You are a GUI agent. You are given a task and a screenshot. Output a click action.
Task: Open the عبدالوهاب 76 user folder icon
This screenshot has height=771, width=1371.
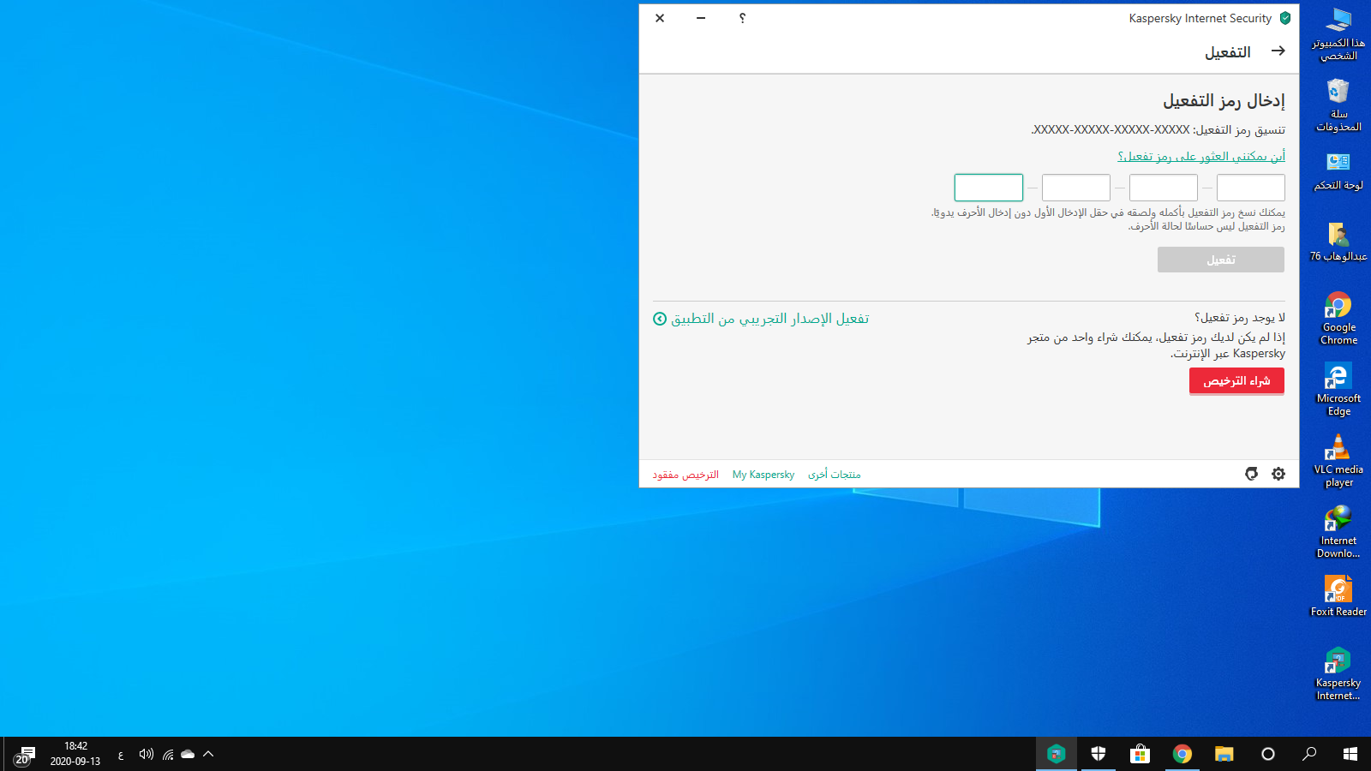point(1338,242)
